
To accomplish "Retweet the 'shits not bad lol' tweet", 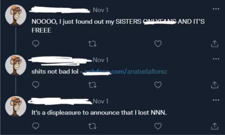I will click(92, 85).
